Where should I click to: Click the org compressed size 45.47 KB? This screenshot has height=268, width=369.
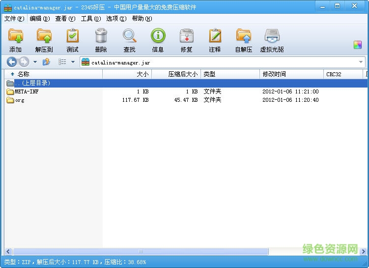(x=186, y=100)
